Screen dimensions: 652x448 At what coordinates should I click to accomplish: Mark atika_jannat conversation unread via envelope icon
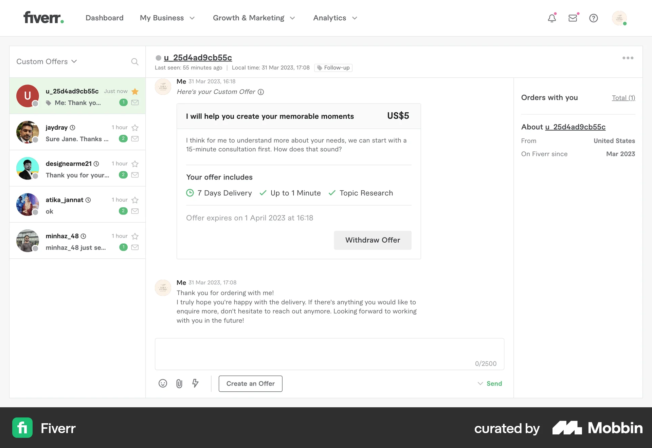[x=135, y=211]
